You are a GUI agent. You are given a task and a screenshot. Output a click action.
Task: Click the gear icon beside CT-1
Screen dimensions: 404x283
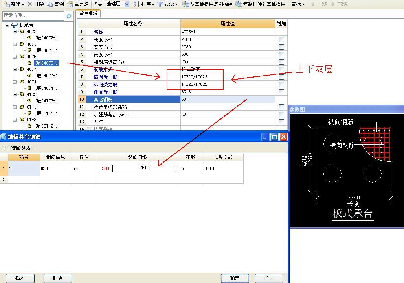[22, 107]
